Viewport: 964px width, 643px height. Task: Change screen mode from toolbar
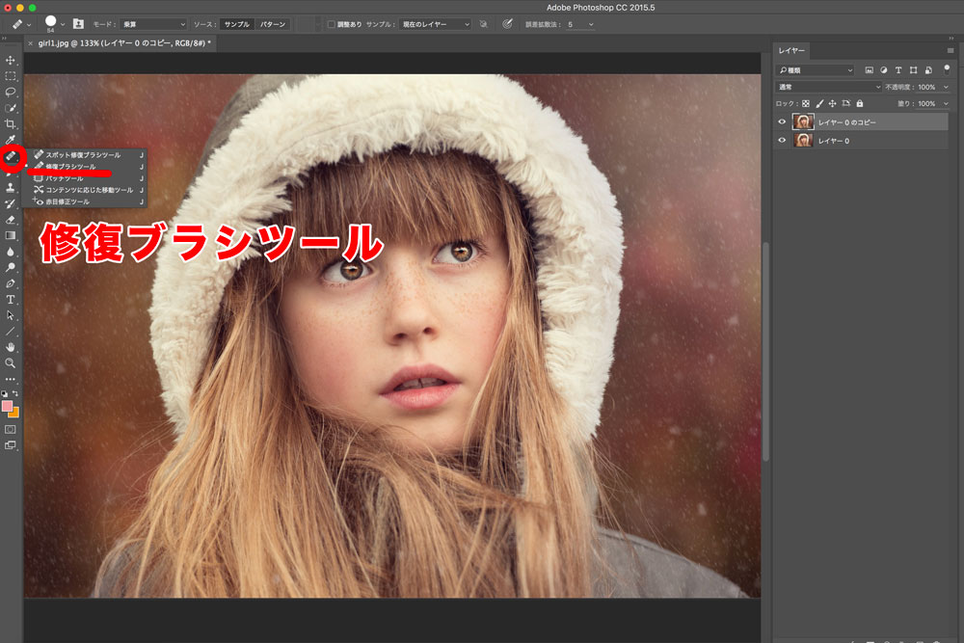11,445
